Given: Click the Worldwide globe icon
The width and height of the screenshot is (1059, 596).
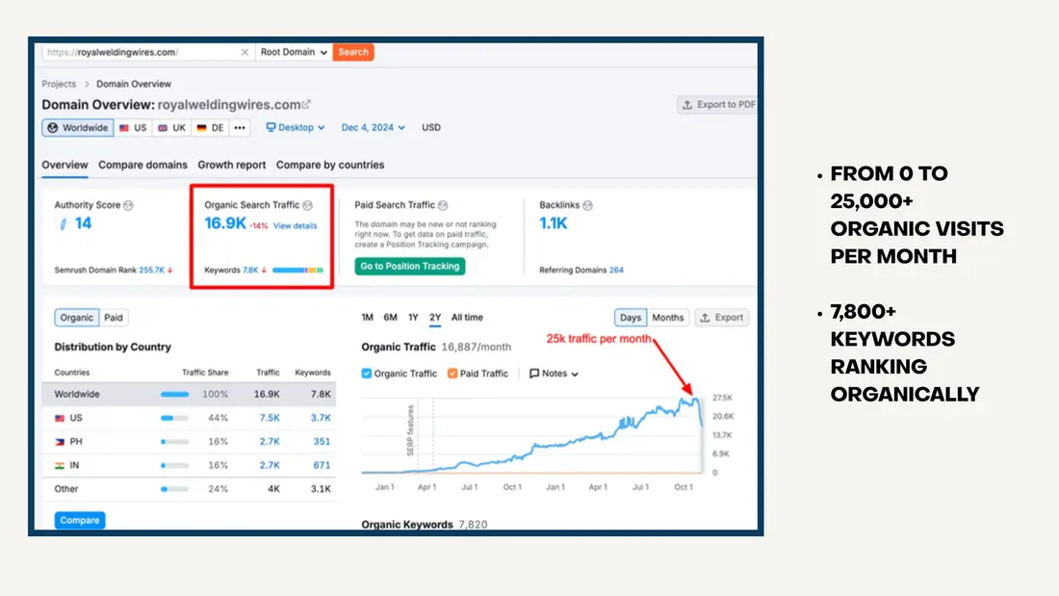Looking at the screenshot, I should (53, 128).
